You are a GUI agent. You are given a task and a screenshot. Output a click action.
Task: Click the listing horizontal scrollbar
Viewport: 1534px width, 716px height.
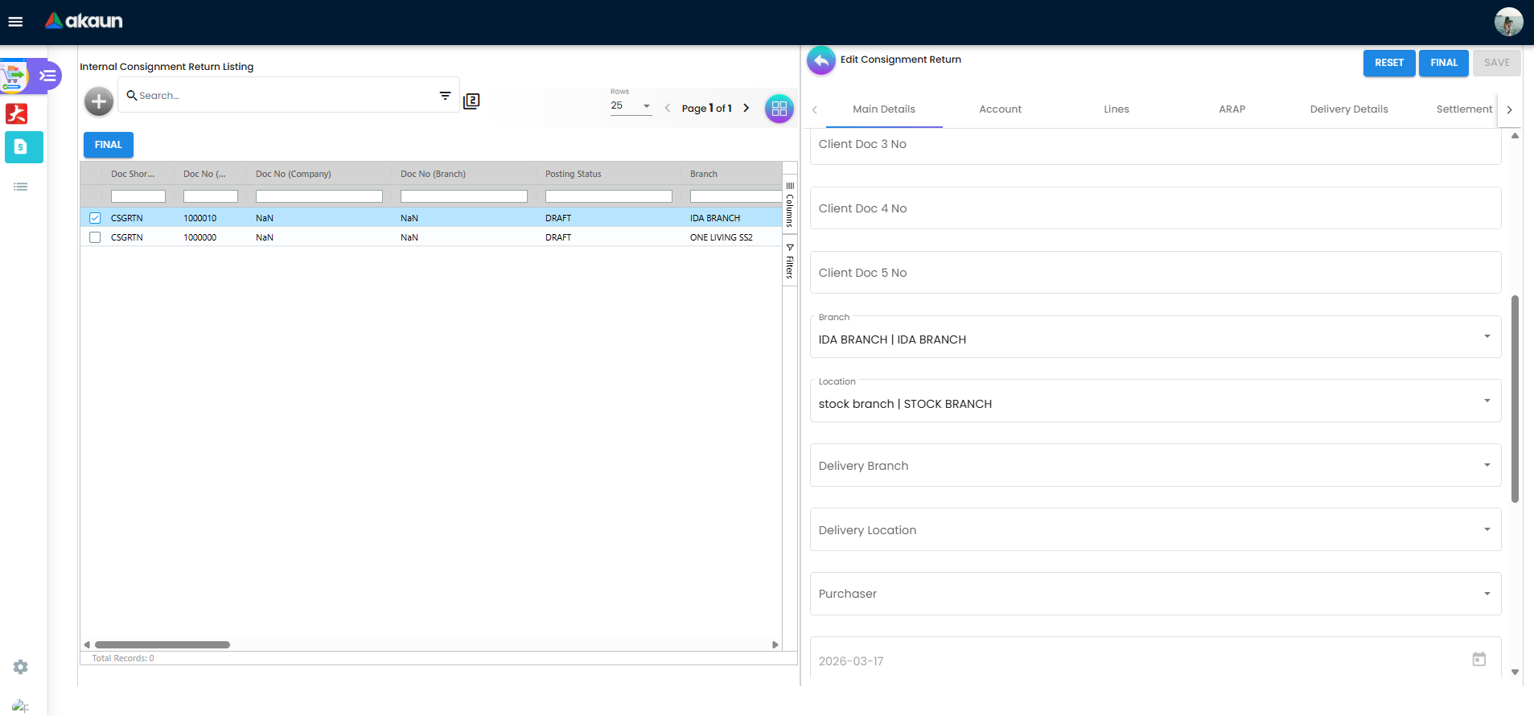pyautogui.click(x=162, y=644)
